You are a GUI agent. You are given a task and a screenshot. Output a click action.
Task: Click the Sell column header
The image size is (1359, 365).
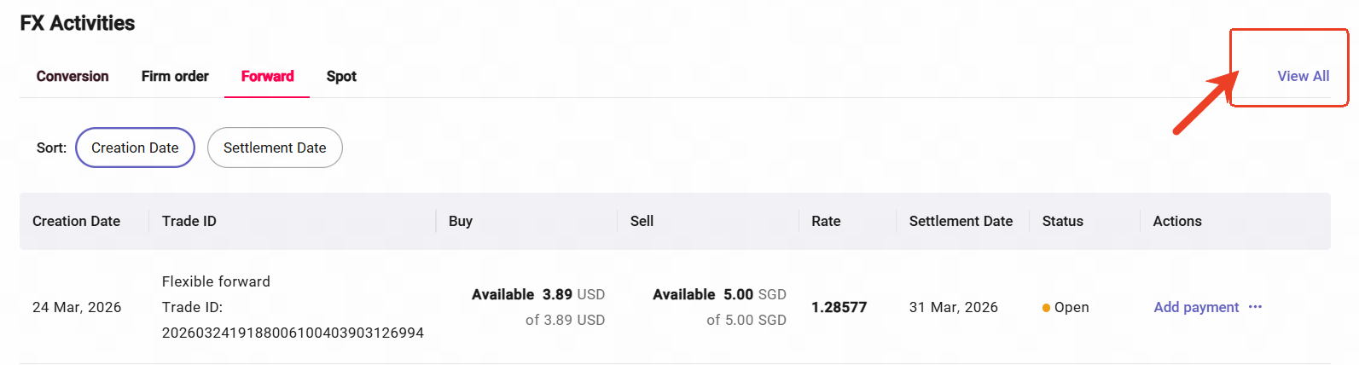[x=642, y=221]
